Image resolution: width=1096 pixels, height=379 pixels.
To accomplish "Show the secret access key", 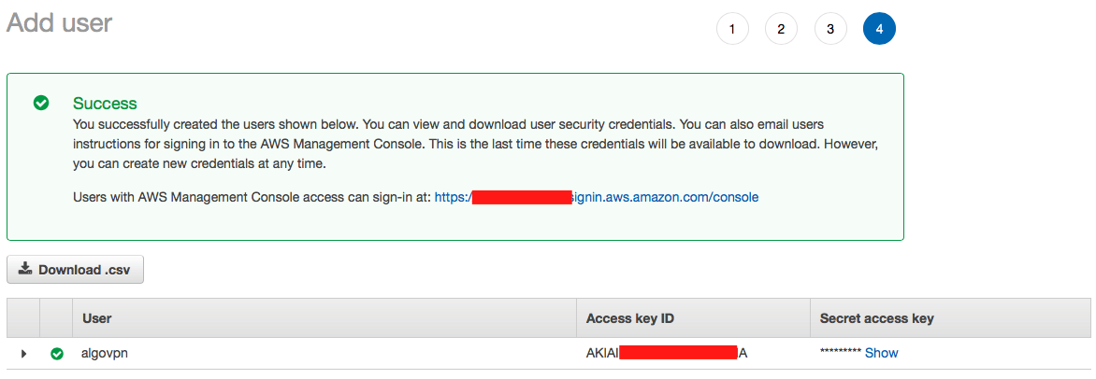I will tap(882, 353).
